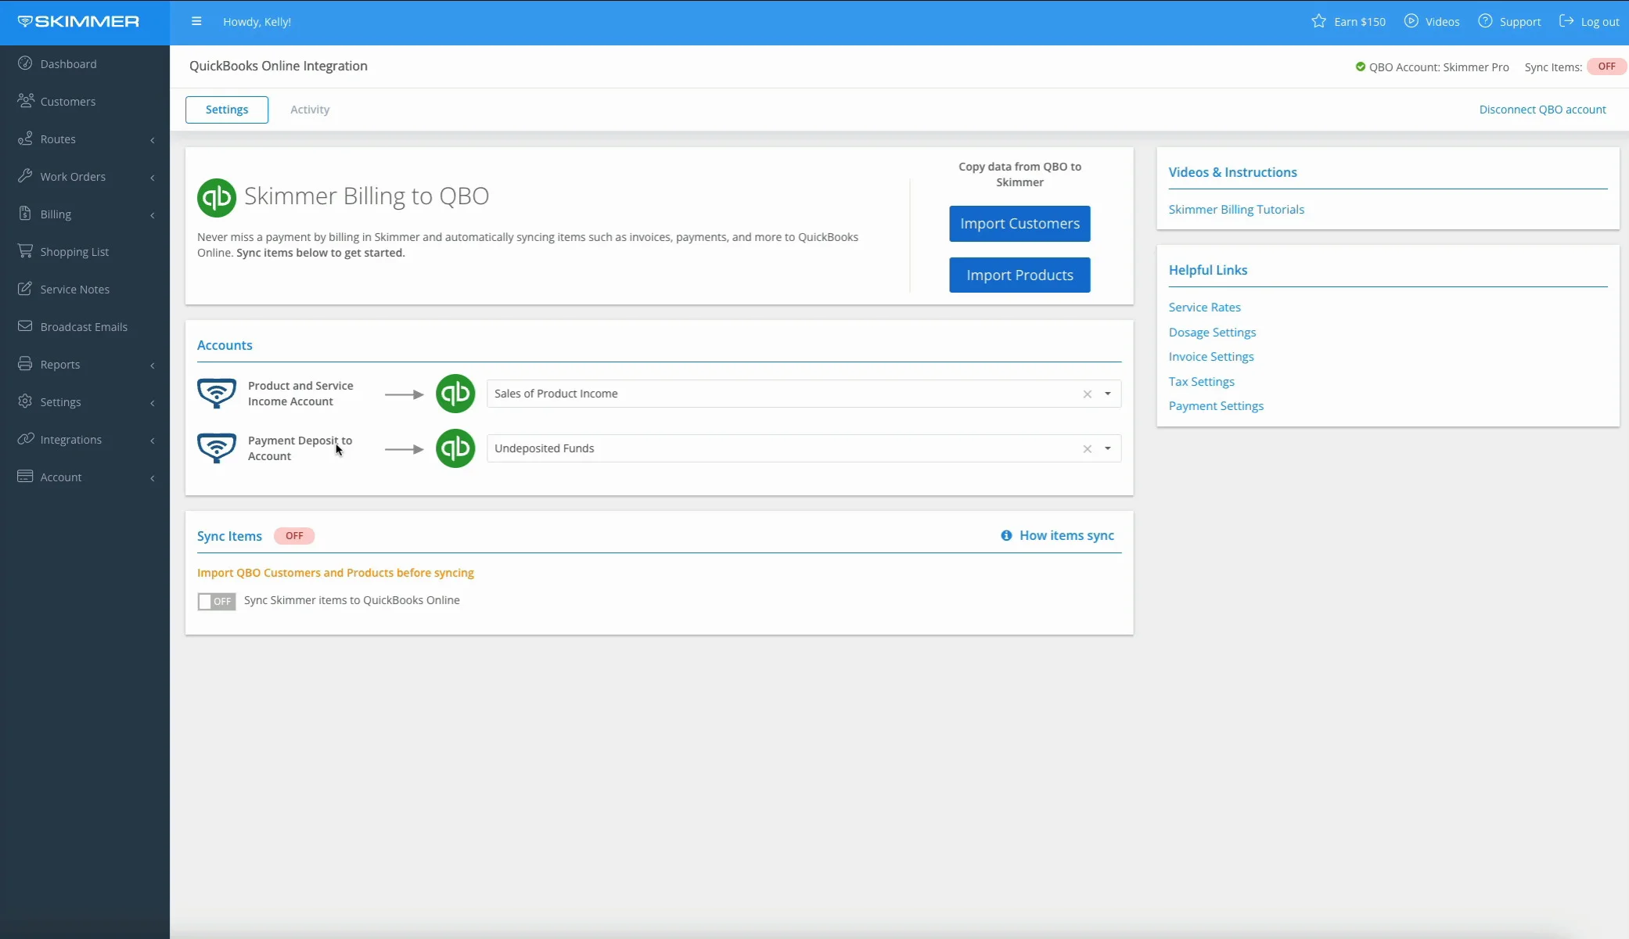
Task: Open How items sync link
Action: pyautogui.click(x=1066, y=535)
